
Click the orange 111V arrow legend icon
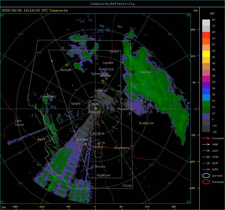(206, 151)
